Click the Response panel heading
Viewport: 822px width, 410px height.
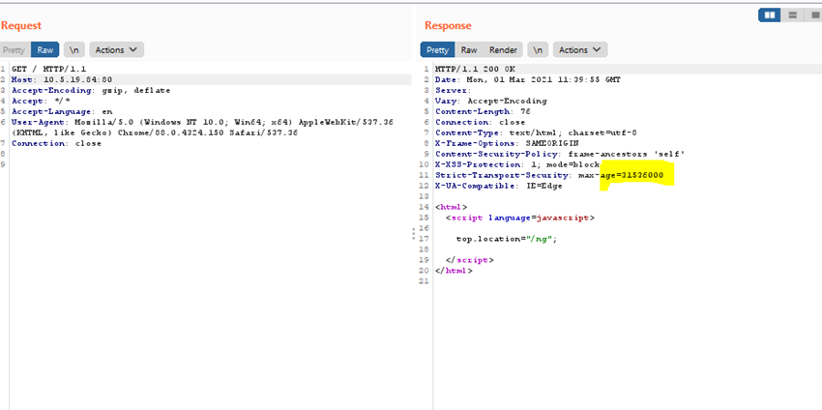448,25
